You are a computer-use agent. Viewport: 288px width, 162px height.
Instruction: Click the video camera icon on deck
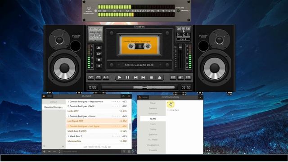(99, 54)
